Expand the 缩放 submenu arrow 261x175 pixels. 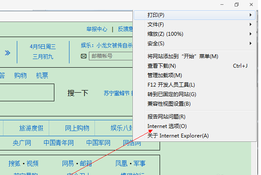click(251, 34)
